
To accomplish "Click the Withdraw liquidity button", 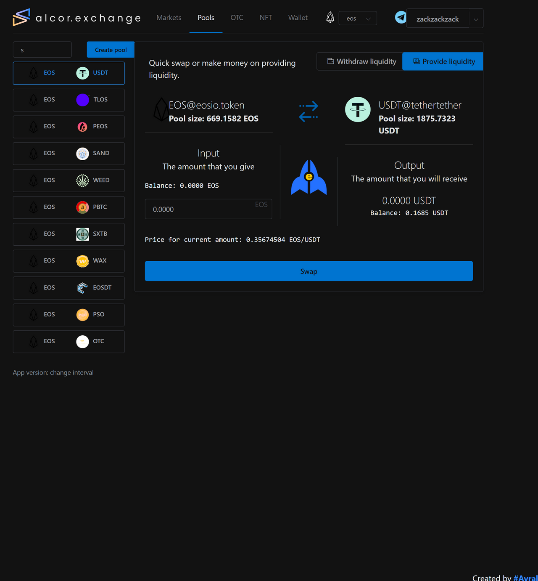I will click(360, 61).
